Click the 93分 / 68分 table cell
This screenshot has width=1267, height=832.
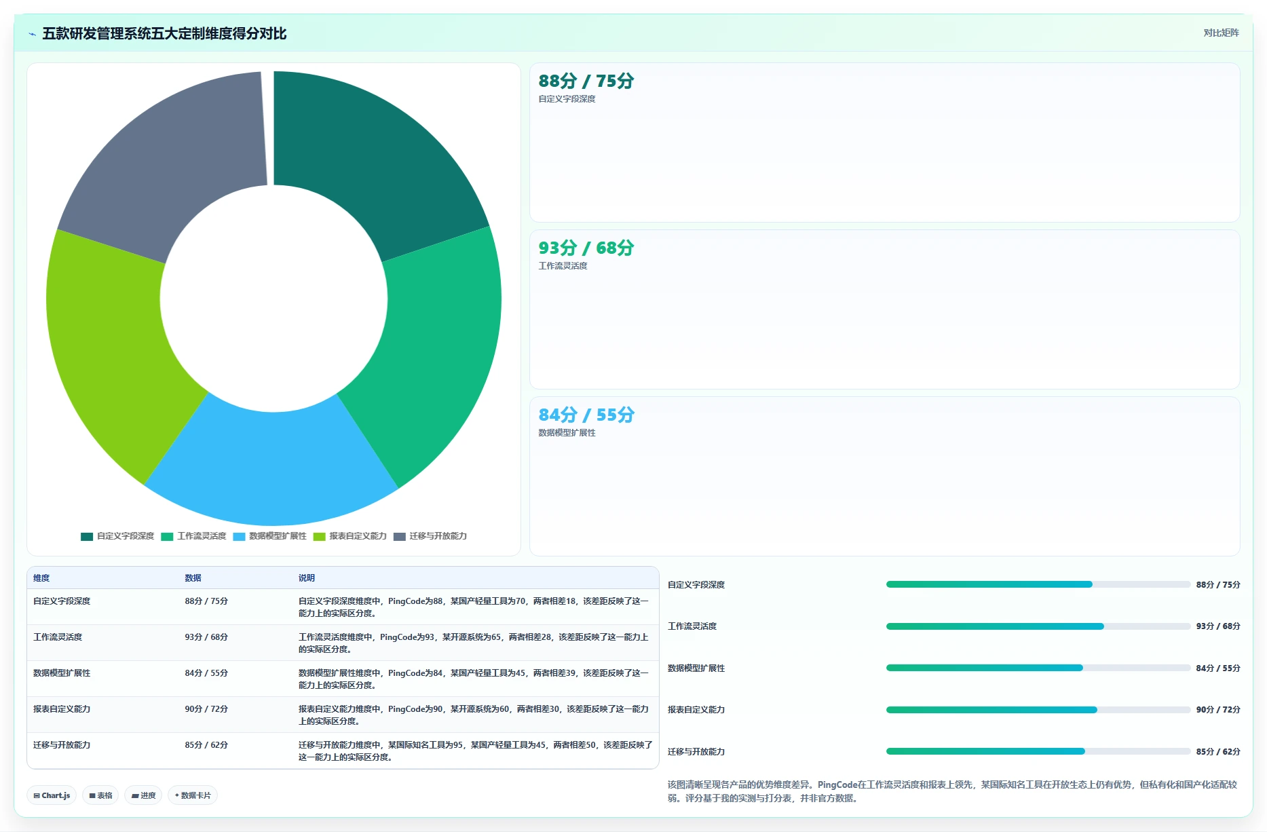(206, 637)
